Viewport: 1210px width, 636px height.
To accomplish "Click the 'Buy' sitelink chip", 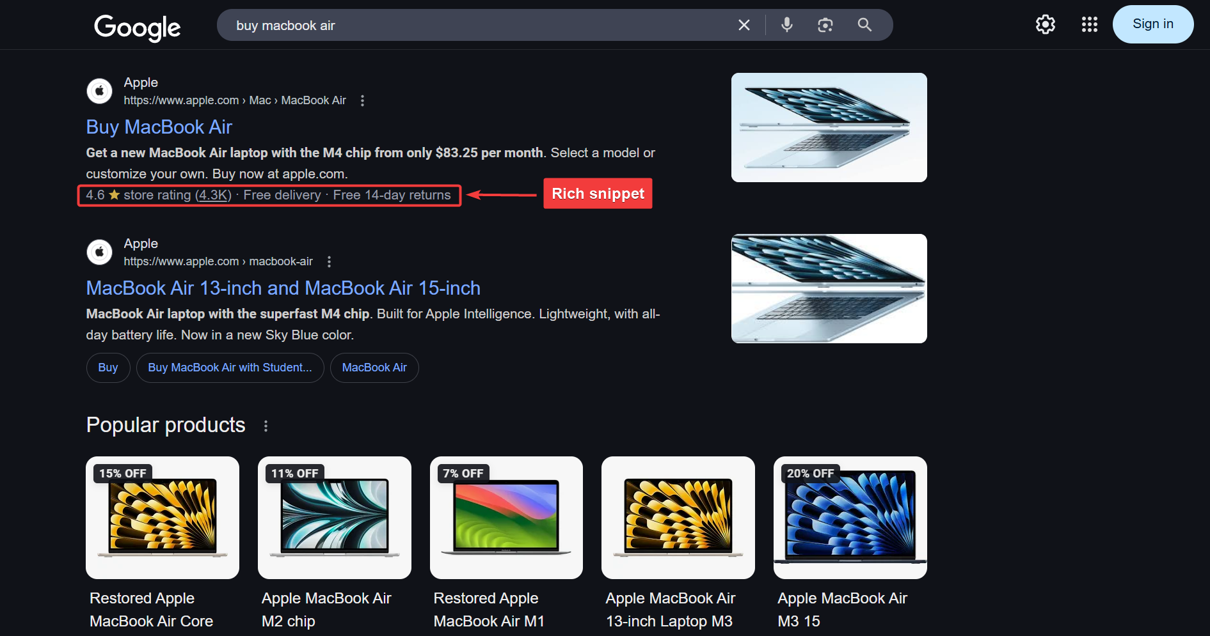I will click(x=108, y=368).
